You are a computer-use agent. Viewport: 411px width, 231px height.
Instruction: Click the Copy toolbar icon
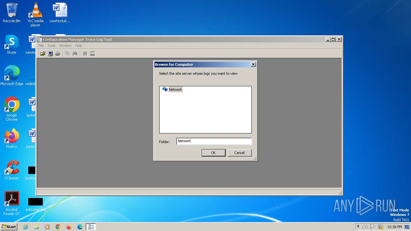[67, 54]
